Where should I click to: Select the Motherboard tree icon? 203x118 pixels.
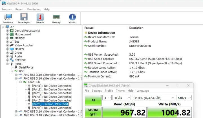point(12,34)
